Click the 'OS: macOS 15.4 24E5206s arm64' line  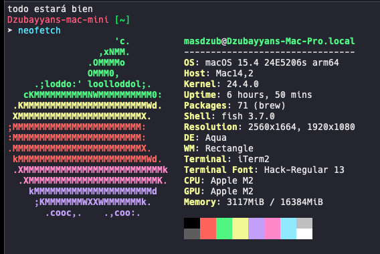(261, 62)
